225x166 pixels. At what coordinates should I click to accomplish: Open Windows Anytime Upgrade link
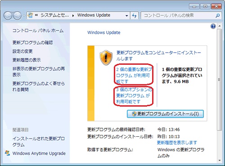pos(39,153)
